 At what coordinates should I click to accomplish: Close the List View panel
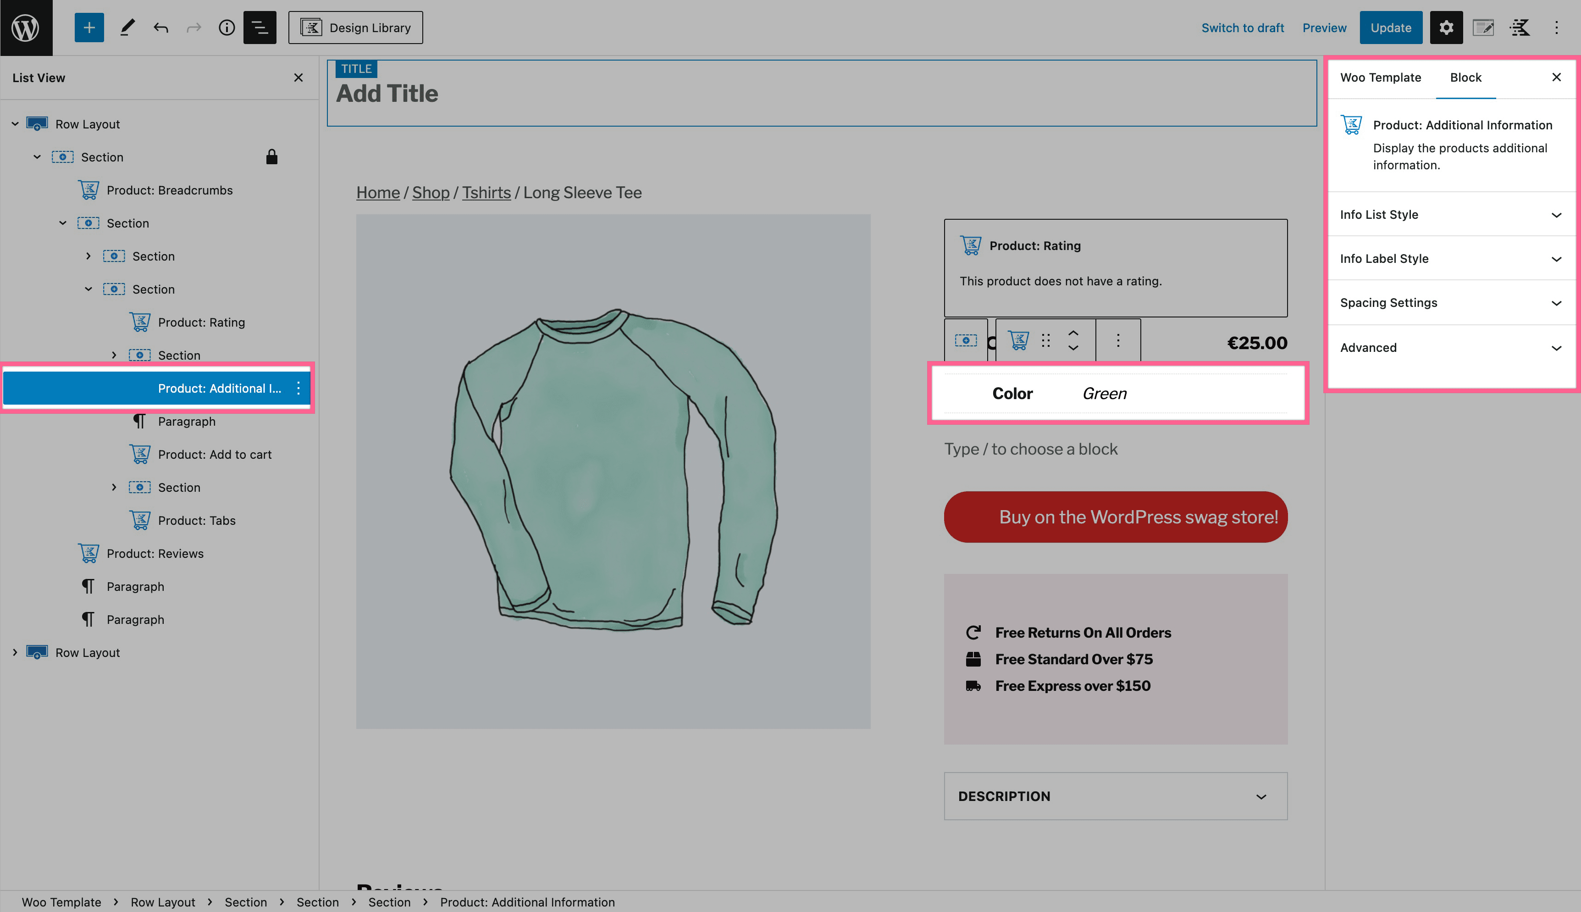pyautogui.click(x=299, y=78)
